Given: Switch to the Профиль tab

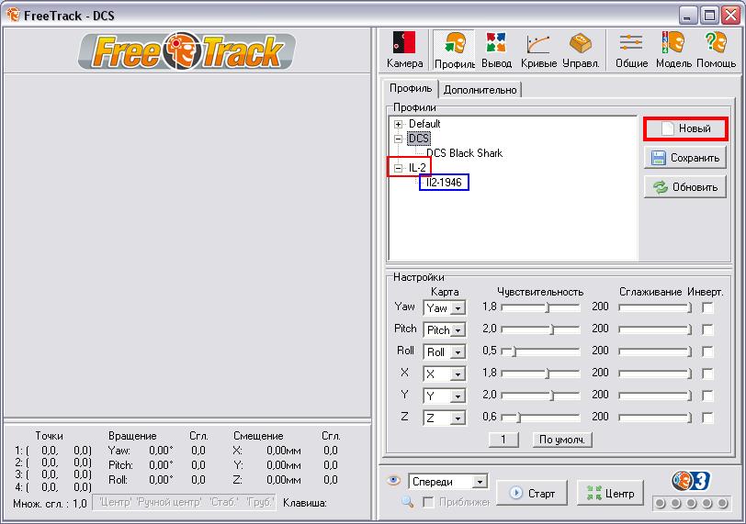Looking at the screenshot, I should (410, 88).
